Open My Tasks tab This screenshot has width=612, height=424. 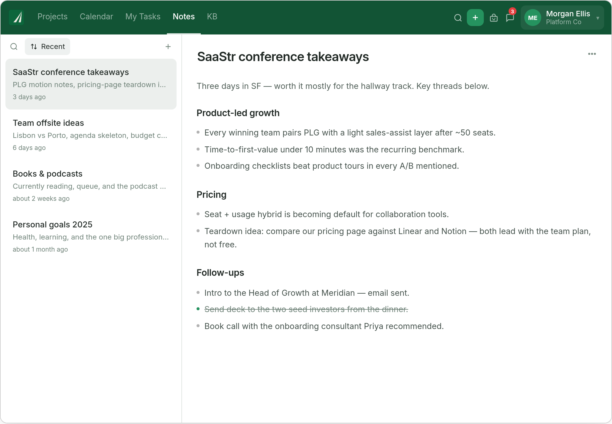143,17
